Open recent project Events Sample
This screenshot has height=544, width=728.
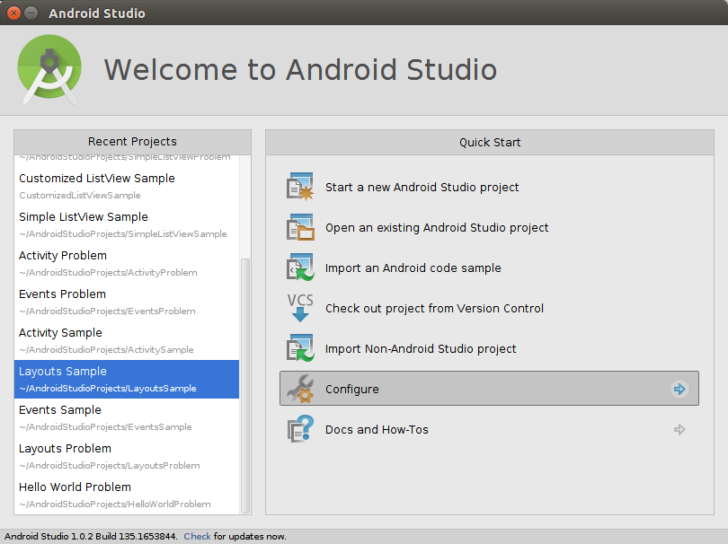(127, 417)
